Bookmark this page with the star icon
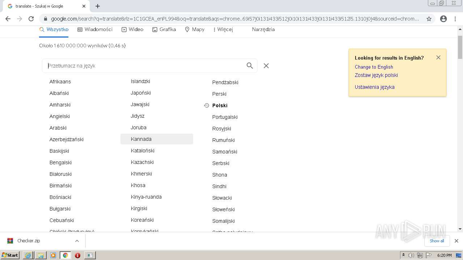The image size is (463, 260). pyautogui.click(x=429, y=19)
